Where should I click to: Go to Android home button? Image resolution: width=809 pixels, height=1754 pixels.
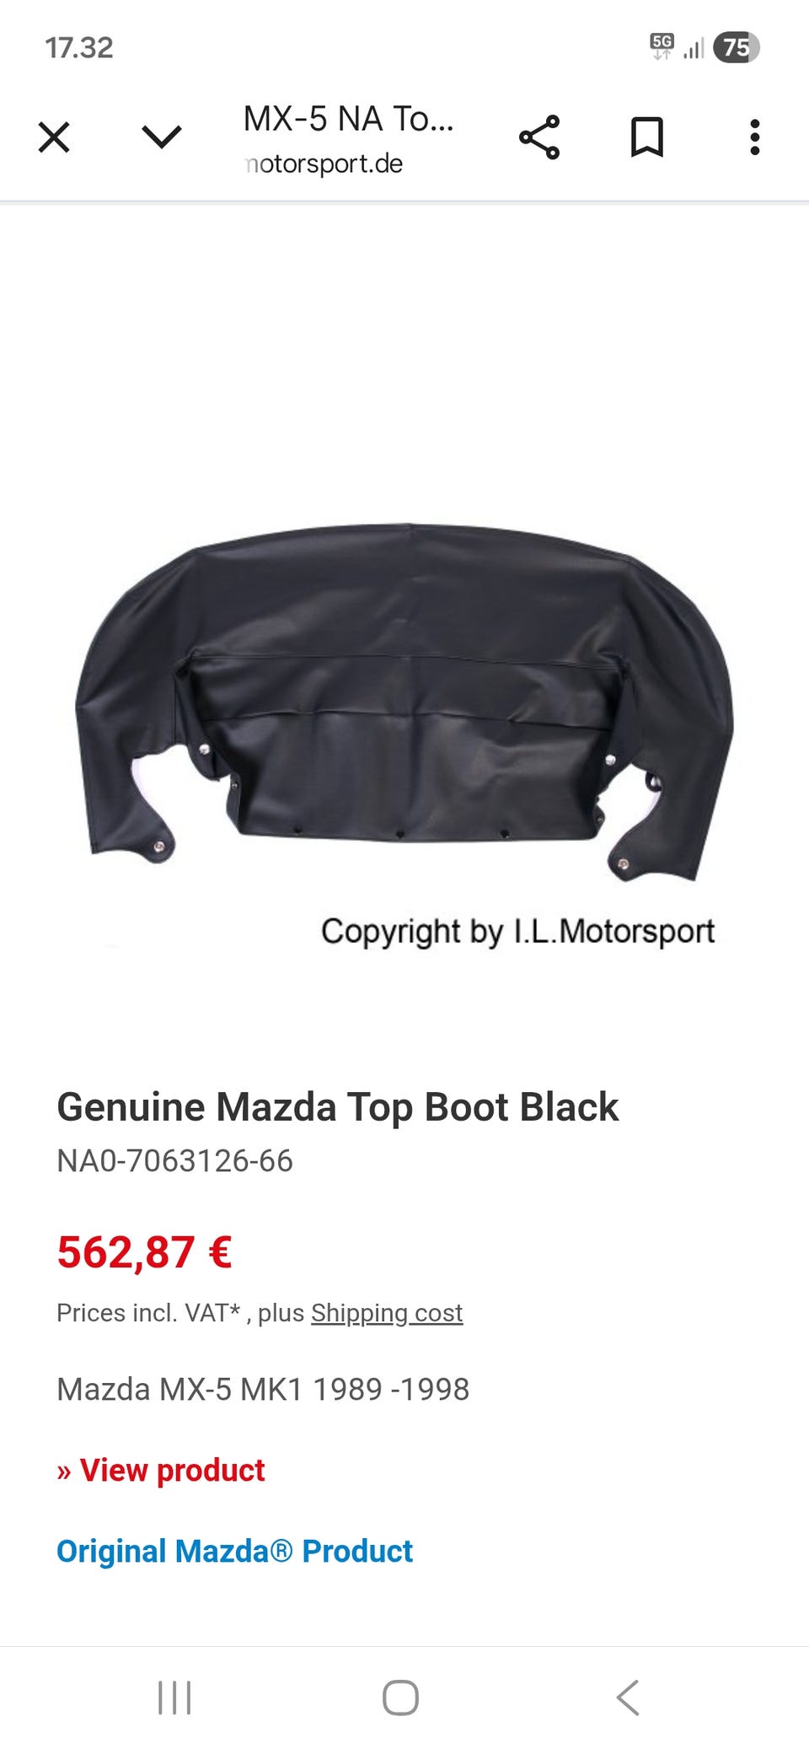[400, 1698]
